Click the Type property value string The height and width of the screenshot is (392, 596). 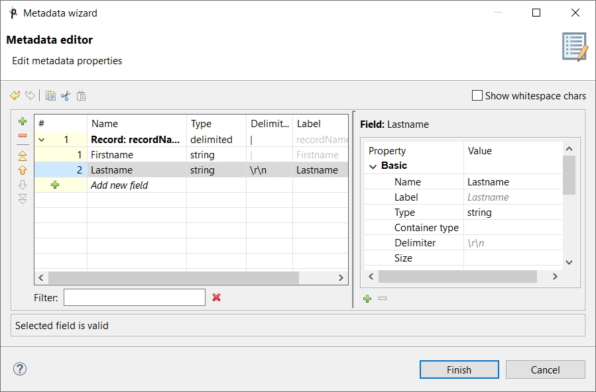pos(513,213)
